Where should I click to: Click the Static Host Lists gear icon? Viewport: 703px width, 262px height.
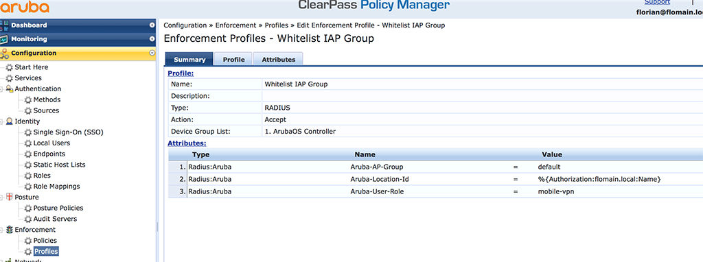coord(28,165)
